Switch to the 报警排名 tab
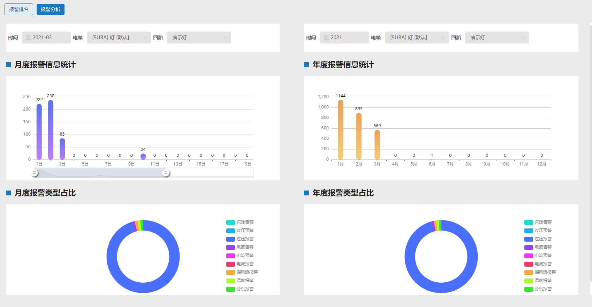 (x=19, y=9)
